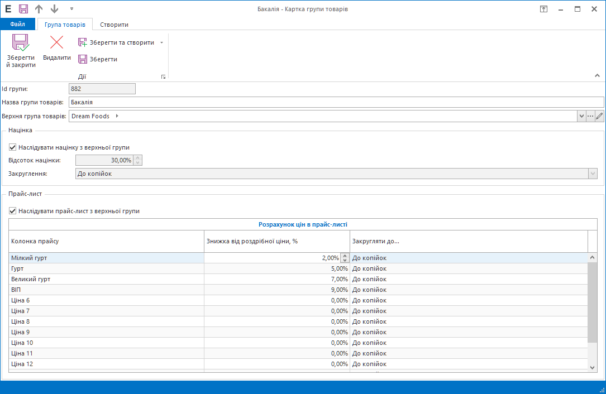
Task: Open the 'Закруглення' rounding dropdown
Action: (x=593, y=174)
